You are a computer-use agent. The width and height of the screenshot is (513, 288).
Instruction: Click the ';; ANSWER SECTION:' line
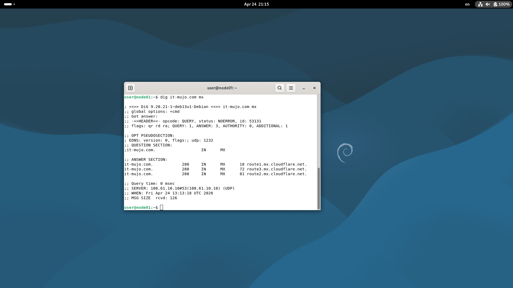tap(146, 159)
